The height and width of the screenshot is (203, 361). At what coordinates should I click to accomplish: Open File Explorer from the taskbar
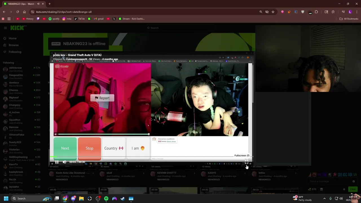coord(81,198)
